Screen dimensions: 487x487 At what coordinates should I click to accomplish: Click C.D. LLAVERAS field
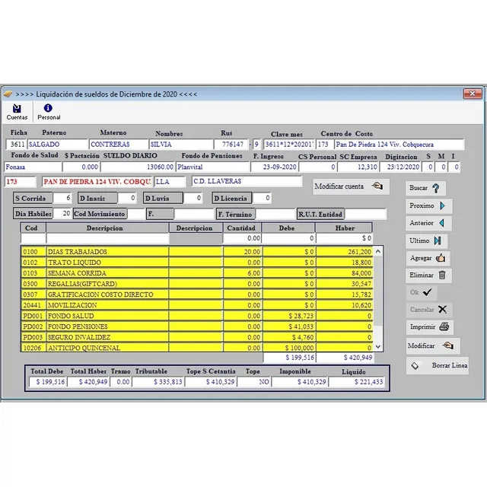pyautogui.click(x=247, y=181)
